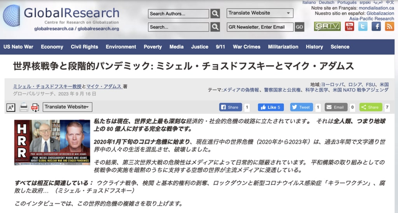Click the ヨーロッパ region link
The height and width of the screenshot is (213, 398).
(x=333, y=85)
